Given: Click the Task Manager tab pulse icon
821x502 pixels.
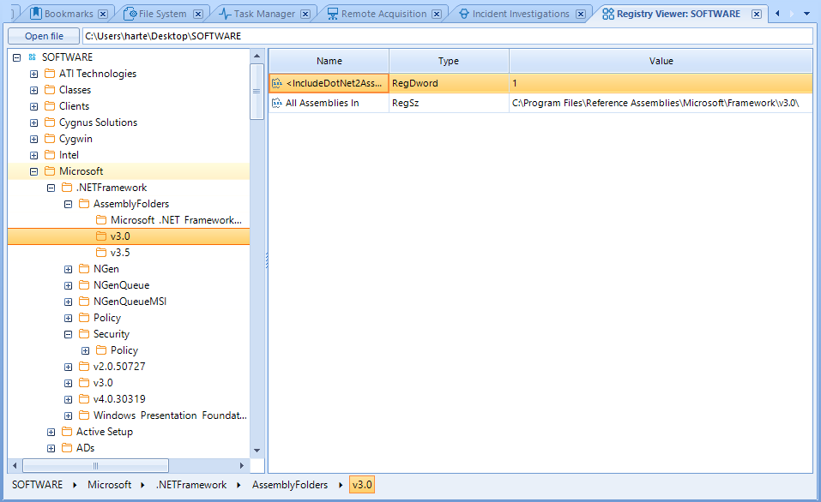Looking at the screenshot, I should [225, 14].
